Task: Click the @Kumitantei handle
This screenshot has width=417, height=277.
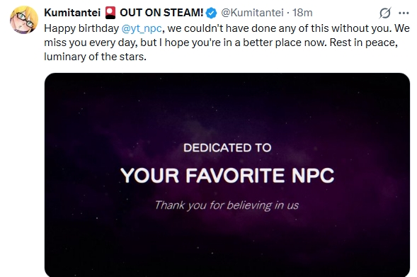Action: click(x=252, y=13)
